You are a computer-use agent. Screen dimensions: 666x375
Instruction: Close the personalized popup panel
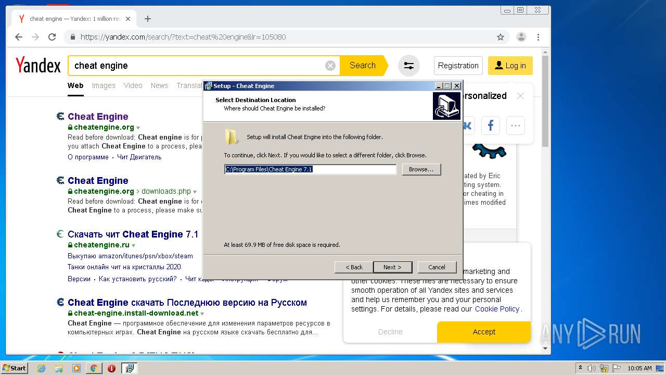(x=520, y=96)
